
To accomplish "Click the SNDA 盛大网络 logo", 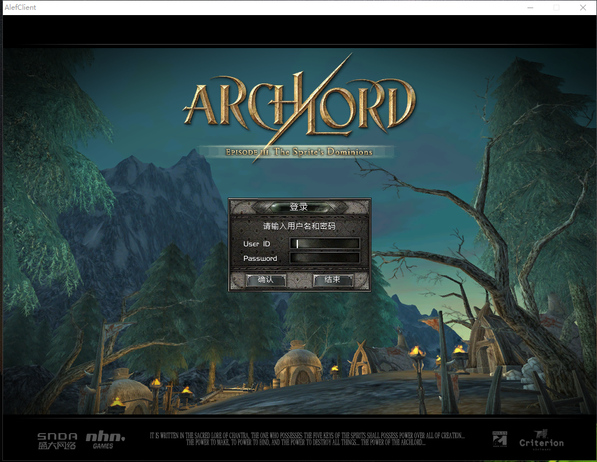I will 57,441.
